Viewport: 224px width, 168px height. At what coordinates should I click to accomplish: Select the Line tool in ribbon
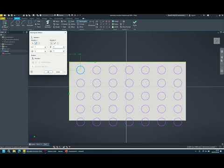(12, 23)
